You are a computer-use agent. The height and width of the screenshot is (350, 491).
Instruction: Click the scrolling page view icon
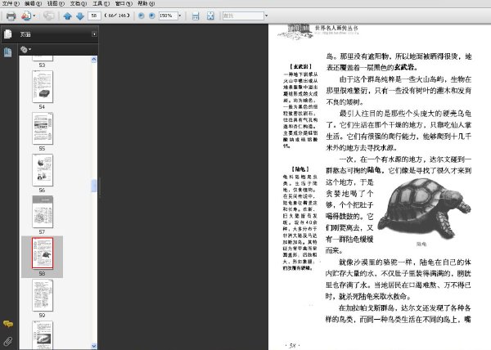[x=196, y=16]
